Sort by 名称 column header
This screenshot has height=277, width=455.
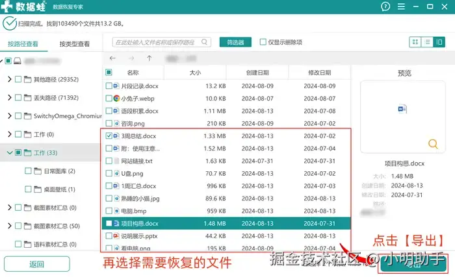pyautogui.click(x=133, y=73)
